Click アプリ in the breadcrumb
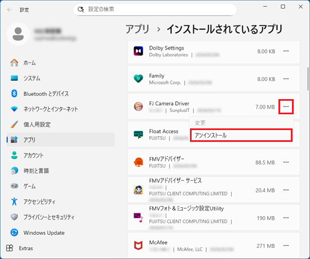 click(x=137, y=29)
